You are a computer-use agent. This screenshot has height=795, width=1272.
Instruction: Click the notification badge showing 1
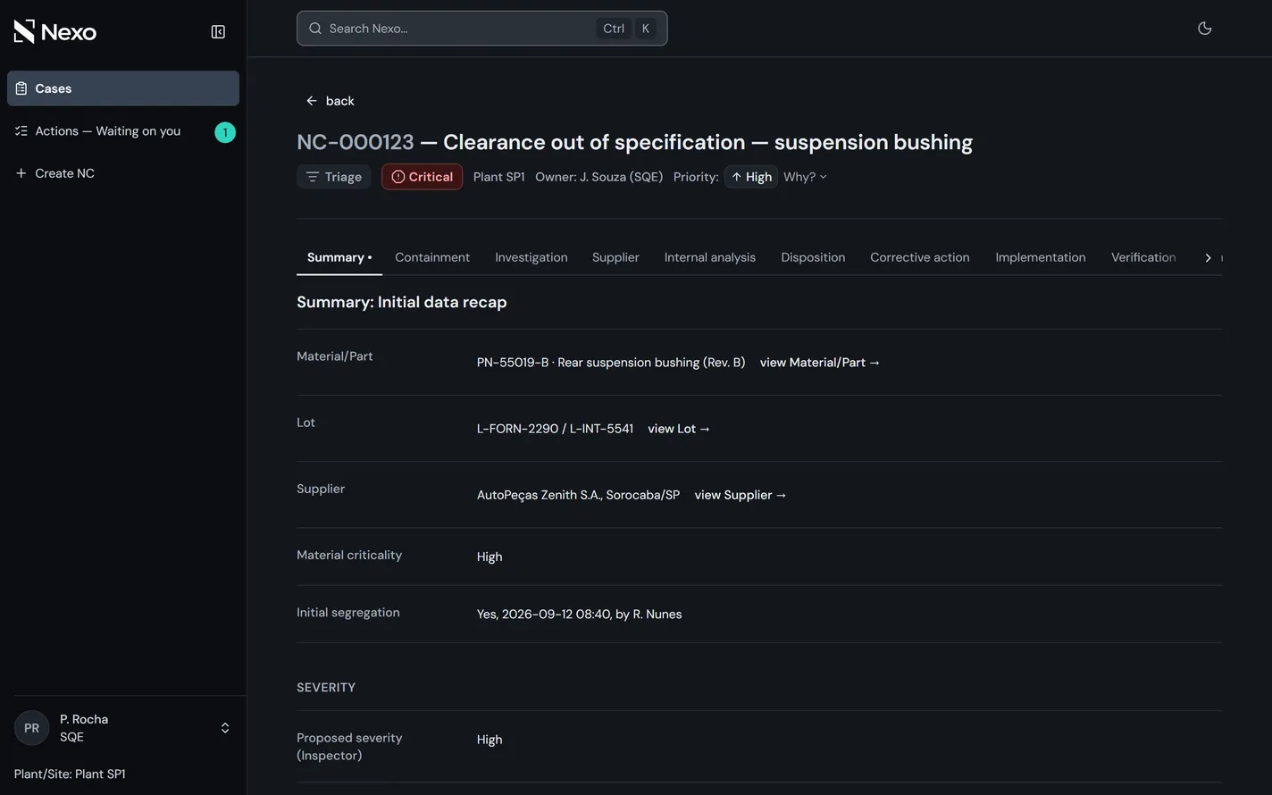(x=225, y=132)
